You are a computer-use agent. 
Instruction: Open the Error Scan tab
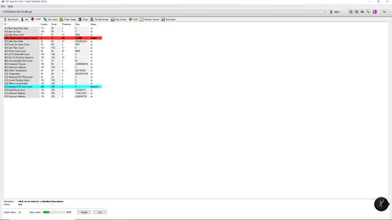click(x=50, y=19)
